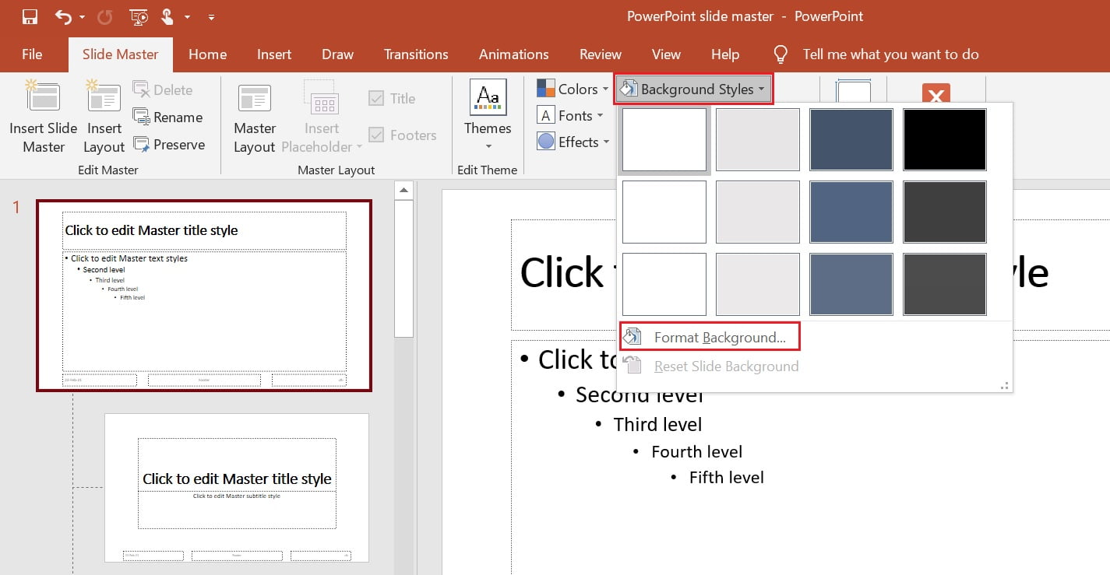Click the Save icon on Quick Access Toolbar

pos(30,16)
